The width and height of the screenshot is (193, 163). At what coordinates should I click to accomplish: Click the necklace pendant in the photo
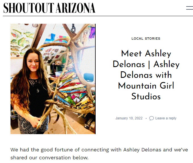38,91
